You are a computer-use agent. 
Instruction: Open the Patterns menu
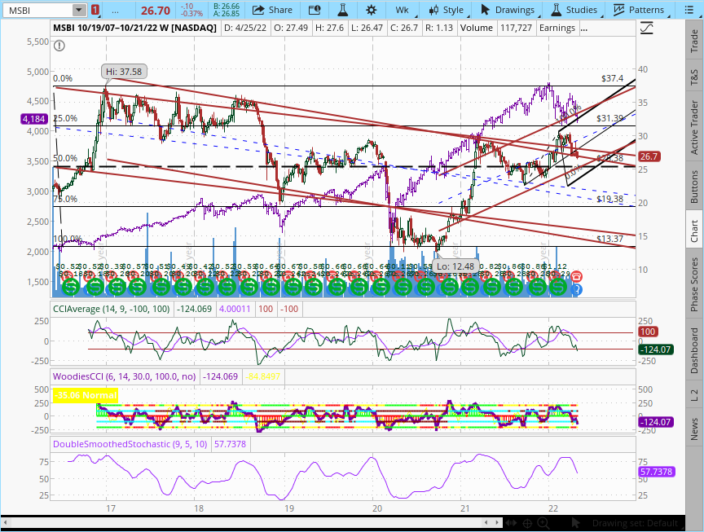tap(639, 10)
